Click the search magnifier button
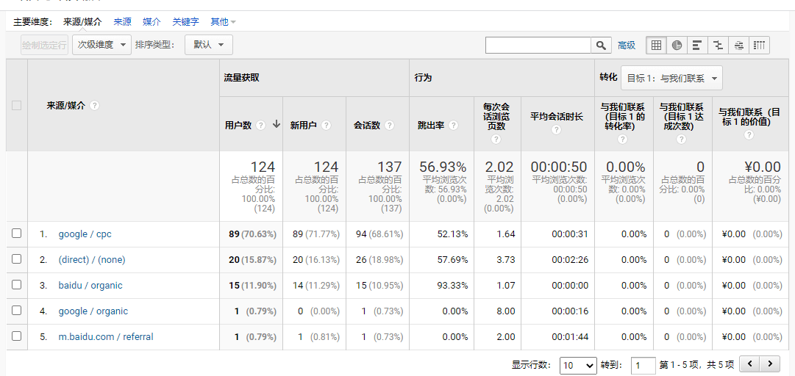This screenshot has width=795, height=376. click(601, 45)
